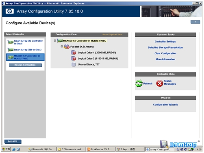204x153 pixels.
Task: Collapse the Parallel SCSI Array A node
Action: tap(62, 47)
